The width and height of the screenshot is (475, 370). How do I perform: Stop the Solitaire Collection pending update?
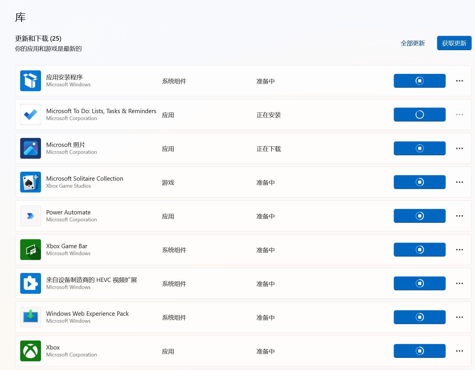tap(420, 182)
